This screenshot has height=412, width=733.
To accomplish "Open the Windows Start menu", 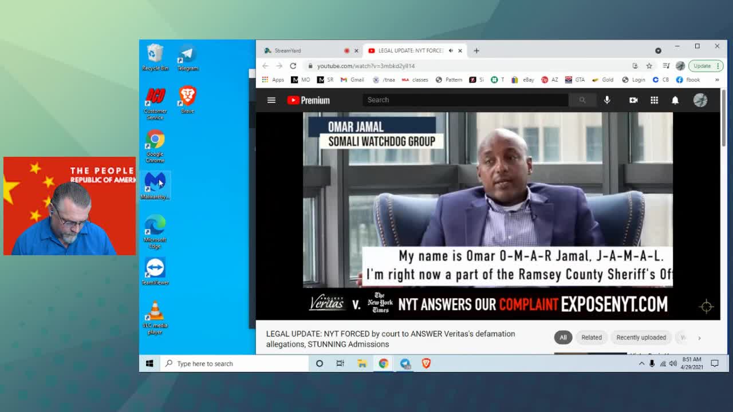I will pyautogui.click(x=149, y=363).
